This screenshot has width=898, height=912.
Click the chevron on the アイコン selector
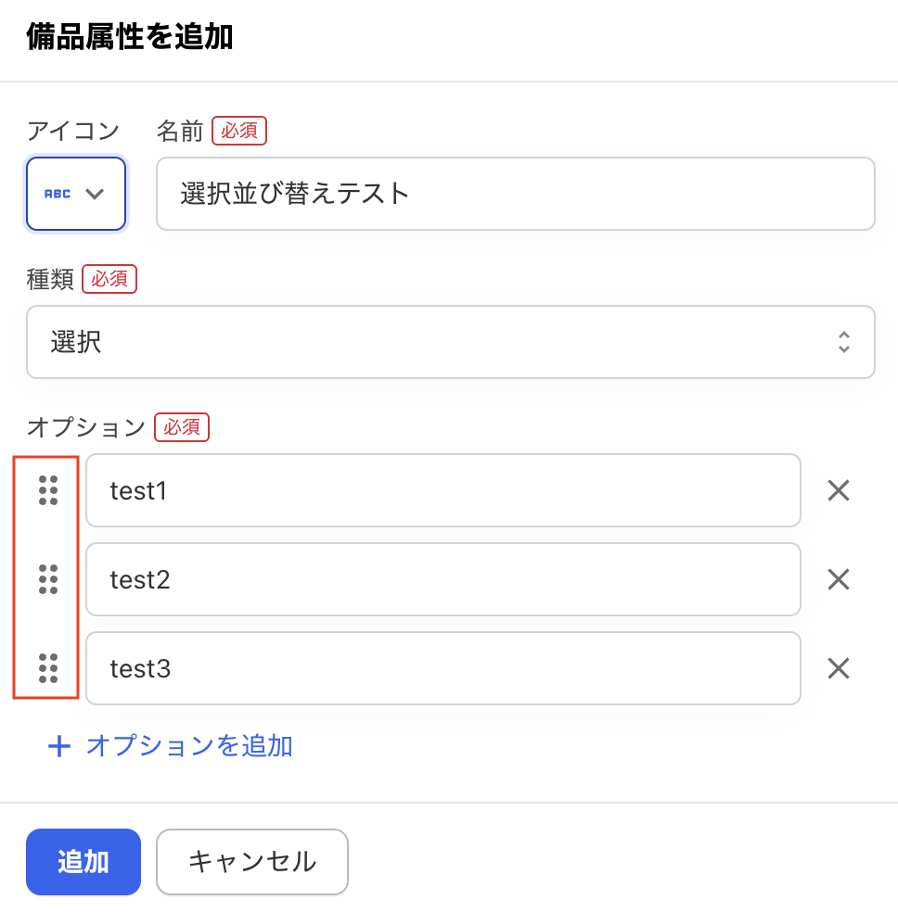(x=96, y=194)
